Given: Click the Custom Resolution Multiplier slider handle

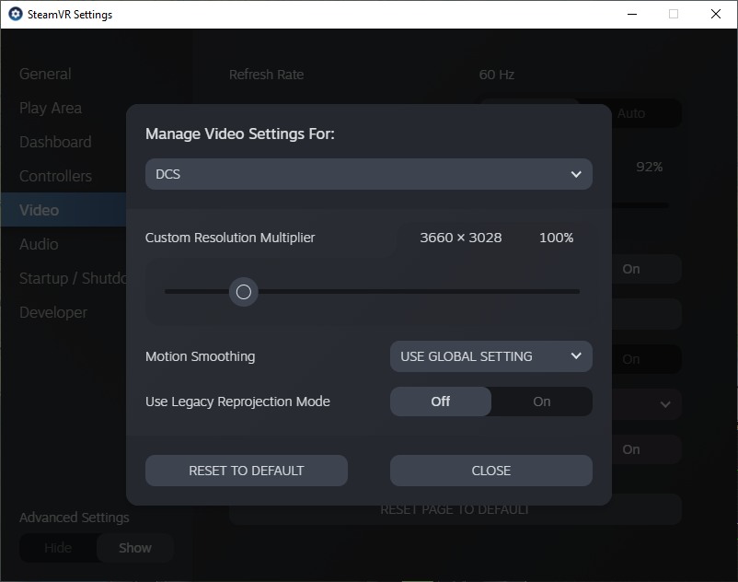Looking at the screenshot, I should click(x=243, y=292).
